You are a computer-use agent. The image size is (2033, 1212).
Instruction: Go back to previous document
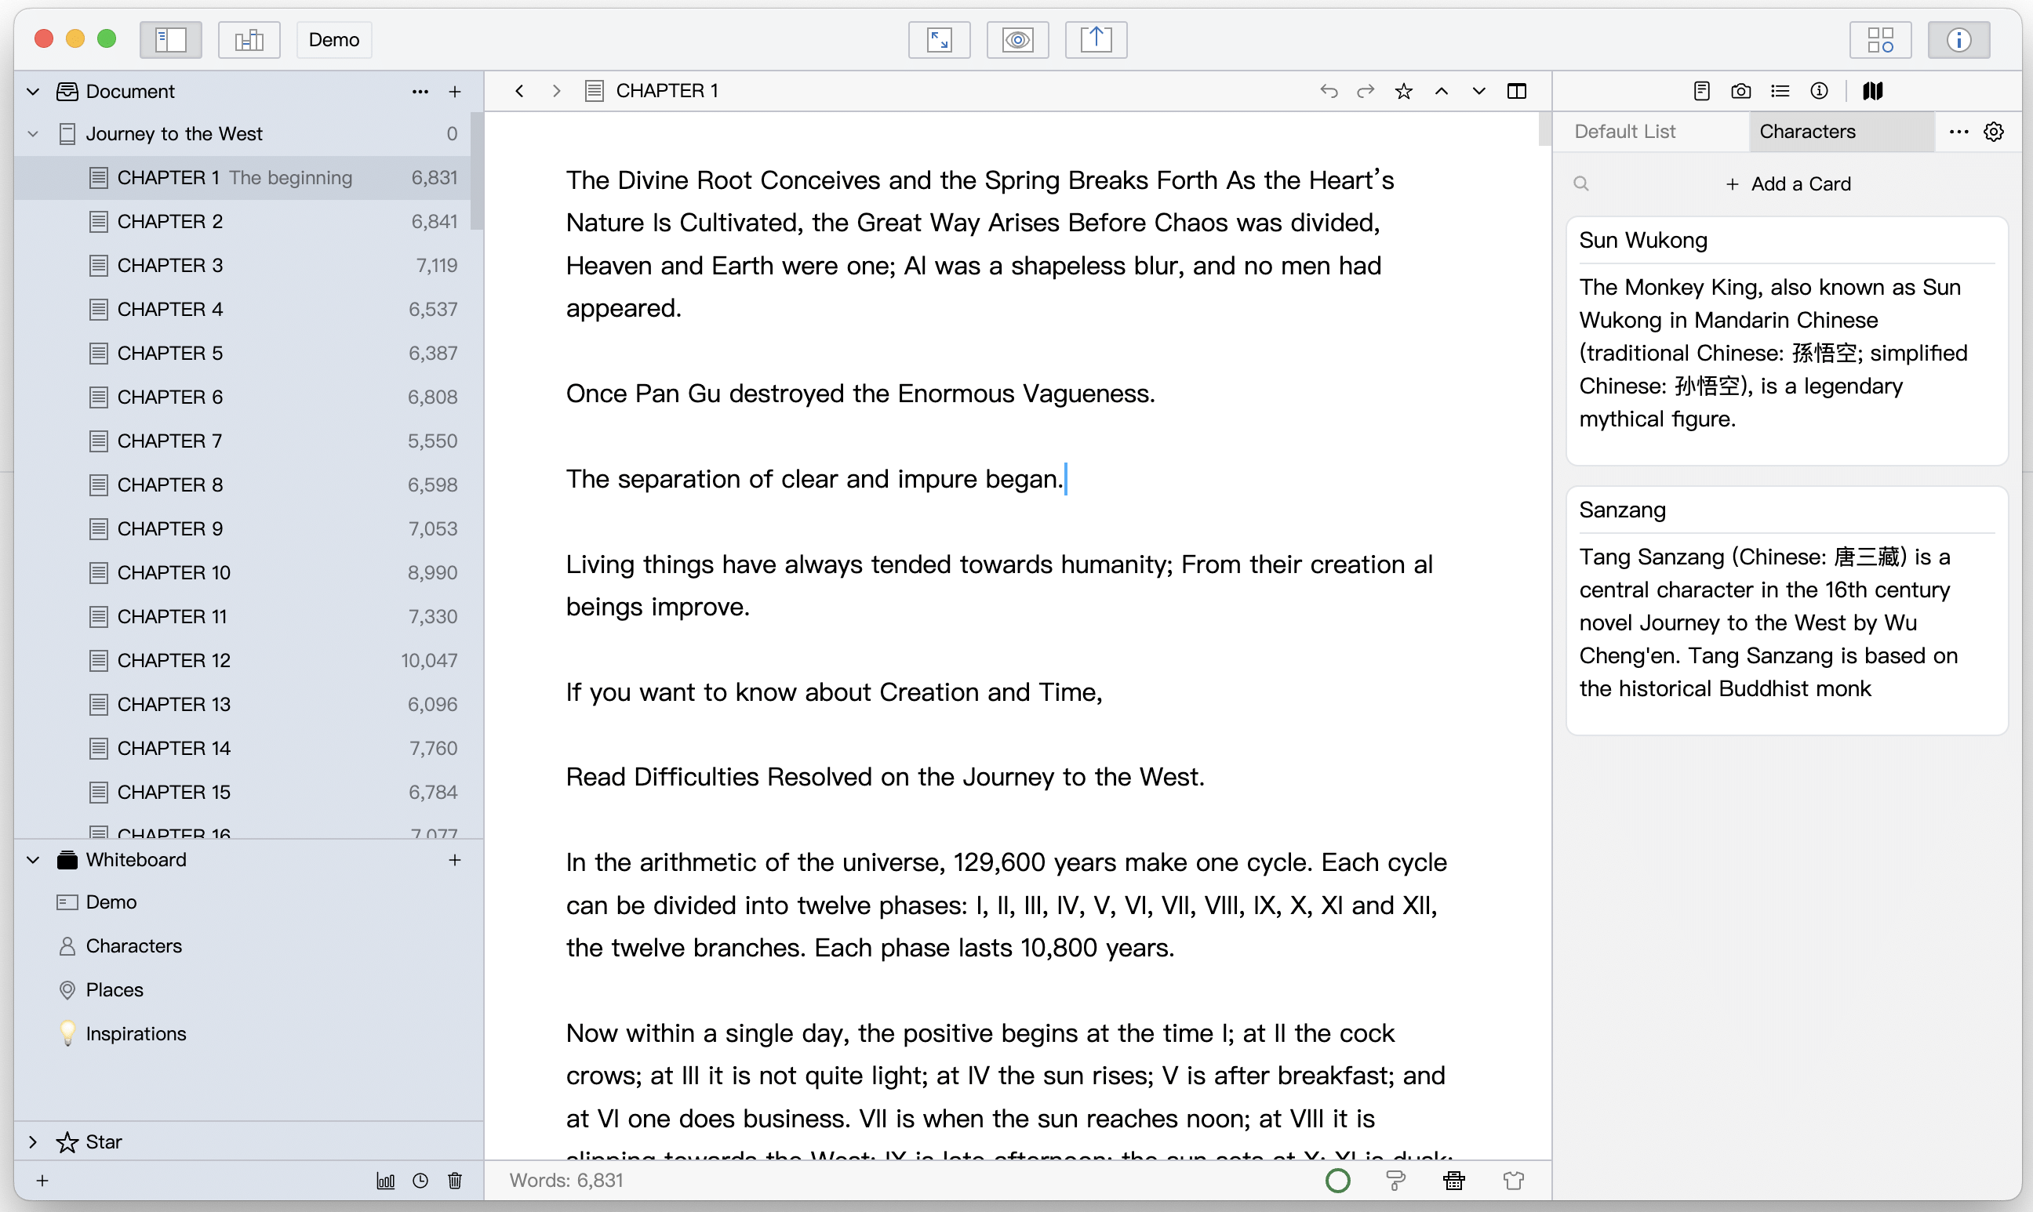(519, 91)
